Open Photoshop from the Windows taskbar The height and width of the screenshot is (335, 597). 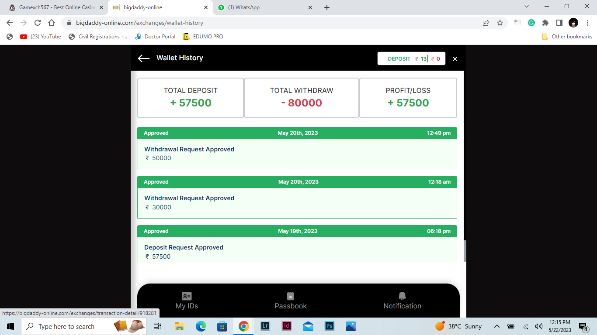[x=330, y=326]
